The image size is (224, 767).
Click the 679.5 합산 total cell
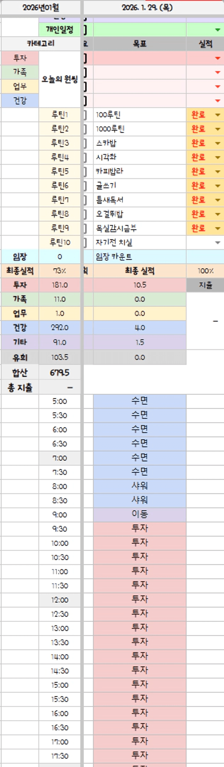(x=60, y=373)
